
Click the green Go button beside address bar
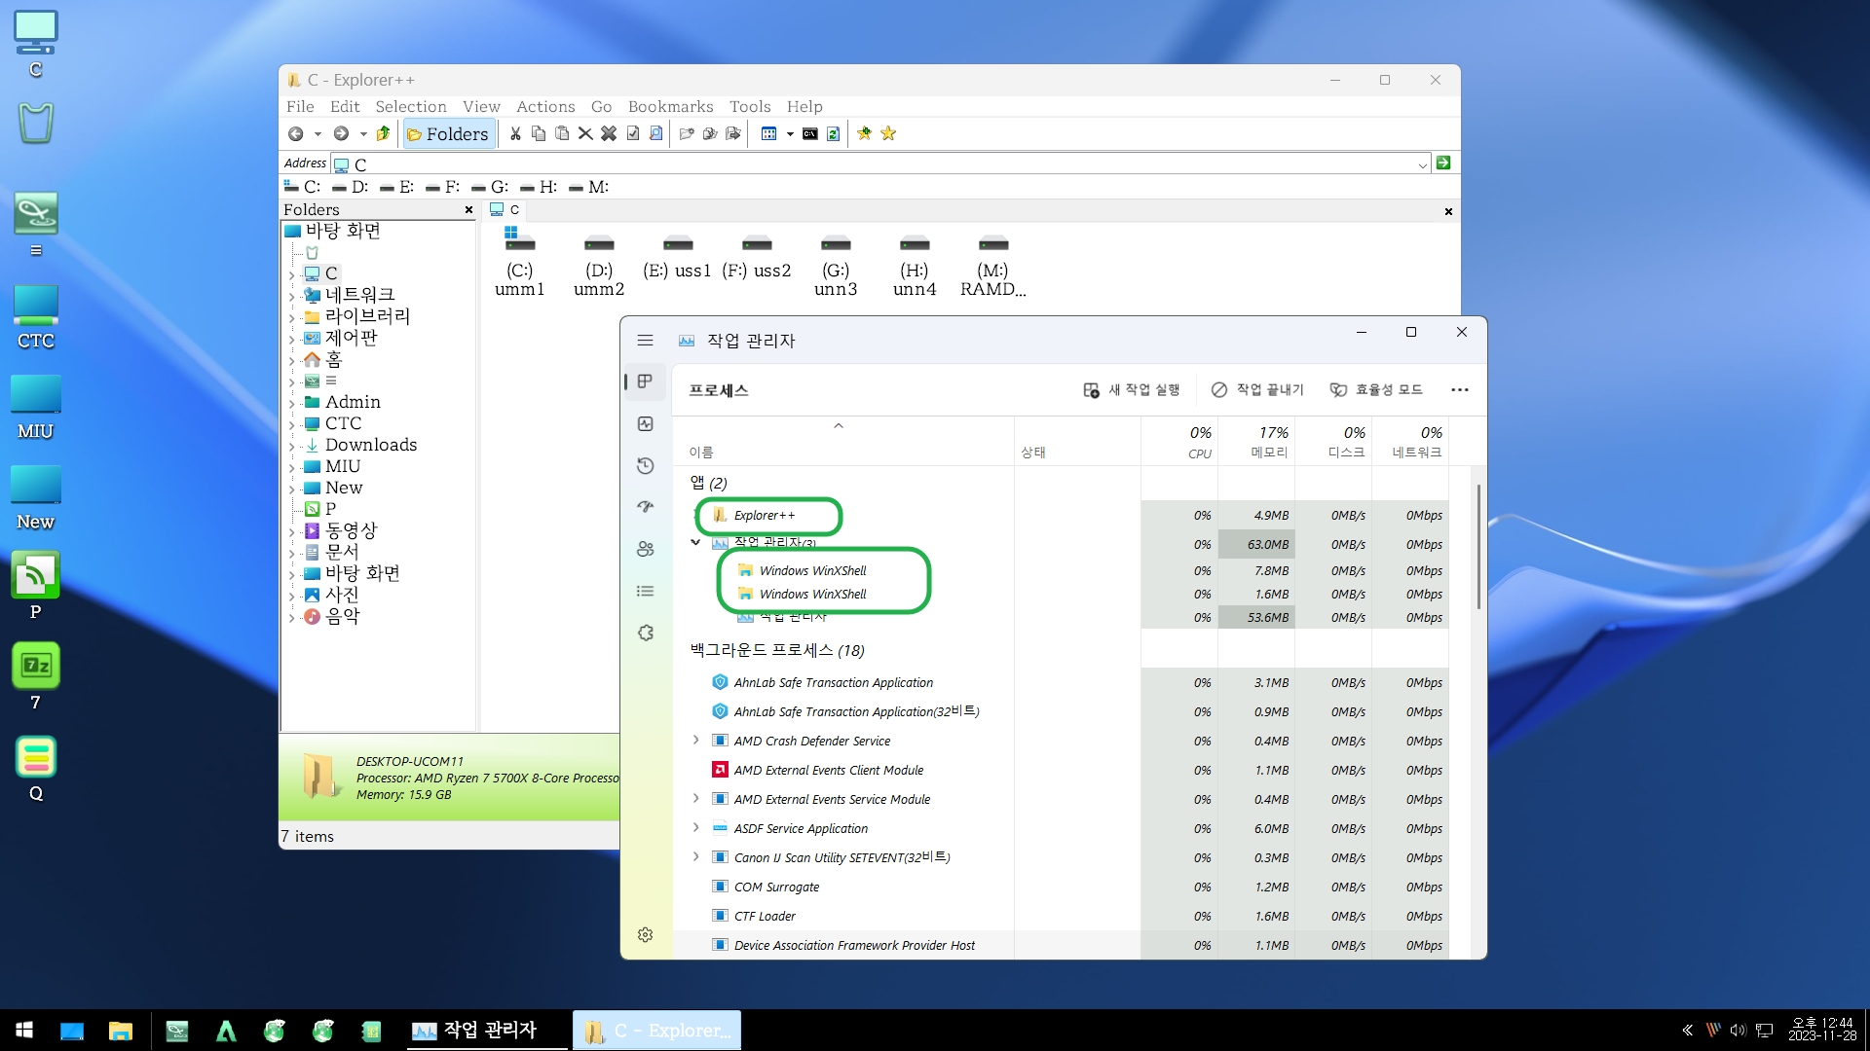1443,163
